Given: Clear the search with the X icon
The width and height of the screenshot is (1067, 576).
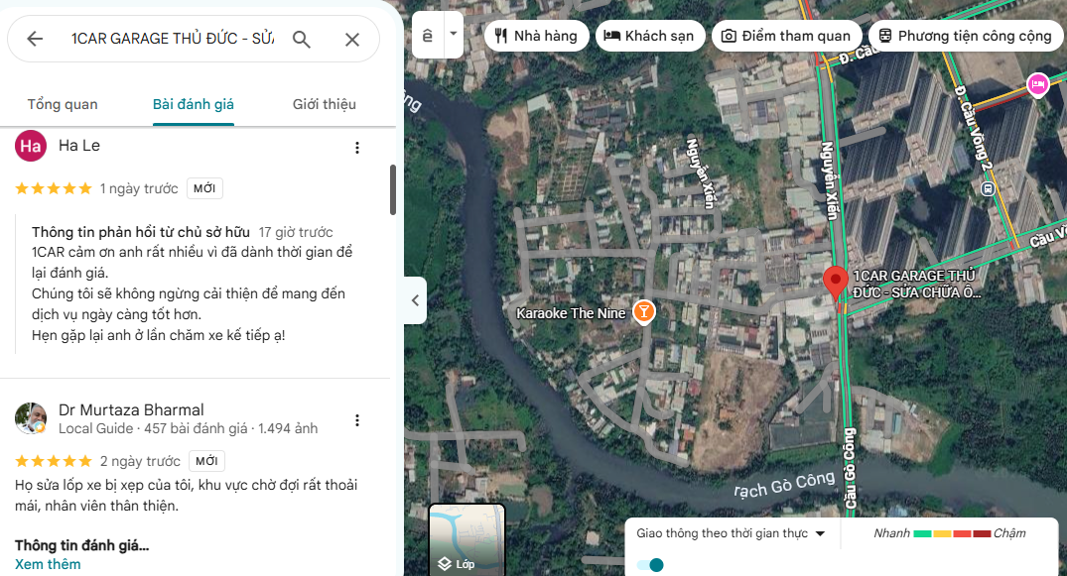Looking at the screenshot, I should pos(351,40).
